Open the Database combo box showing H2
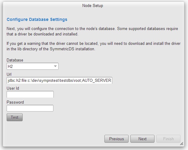The image size is (188, 150). pos(33,66)
